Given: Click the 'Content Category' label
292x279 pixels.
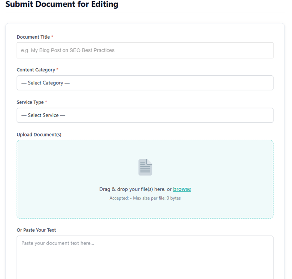Looking at the screenshot, I should pos(36,70).
